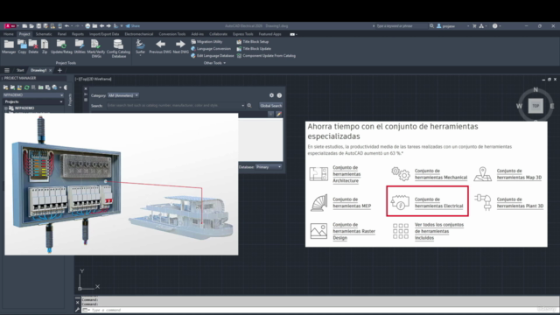This screenshot has height=315, width=560.
Task: Open the Electromechanical ribbon tab
Action: click(138, 34)
